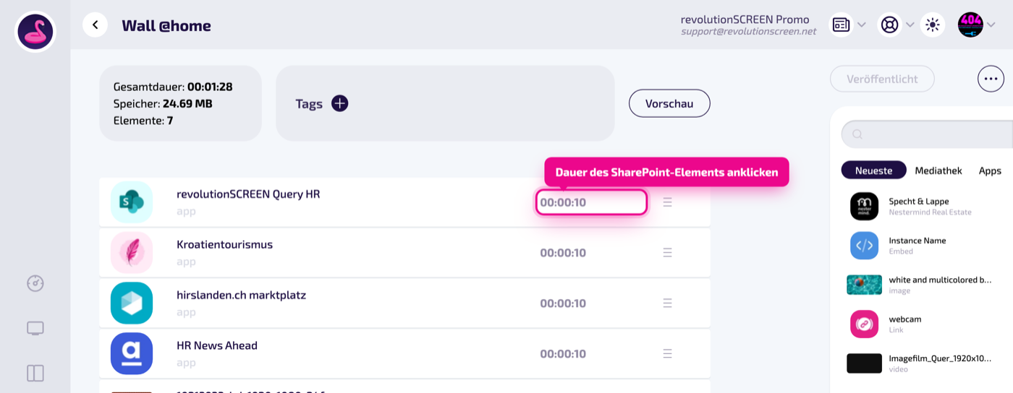Expand dropdown arrow beside lifebuoy icon
The image size is (1013, 393).
tap(910, 25)
